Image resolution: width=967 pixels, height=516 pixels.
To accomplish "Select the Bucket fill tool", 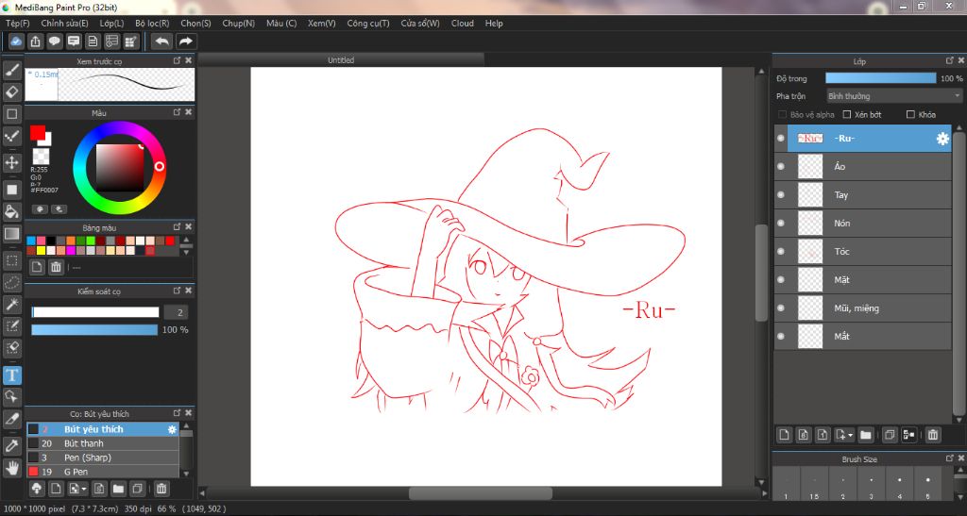I will point(11,211).
